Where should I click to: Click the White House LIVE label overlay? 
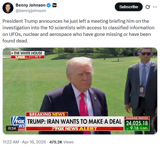[x=28, y=55]
